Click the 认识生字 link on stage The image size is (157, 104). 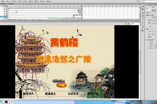pos(73,94)
